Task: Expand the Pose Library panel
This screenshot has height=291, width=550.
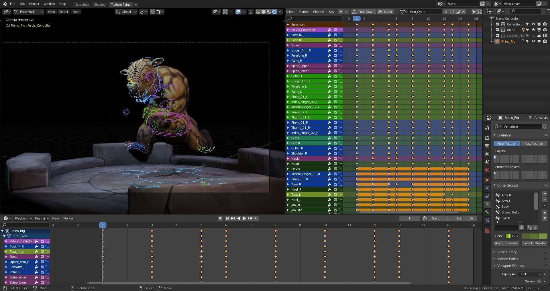Action: 507,252
